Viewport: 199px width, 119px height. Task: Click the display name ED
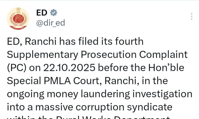coord(42,13)
